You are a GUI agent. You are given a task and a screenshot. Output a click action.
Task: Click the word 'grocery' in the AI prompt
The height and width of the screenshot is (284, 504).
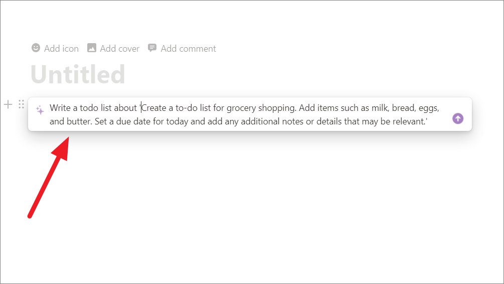coord(241,108)
